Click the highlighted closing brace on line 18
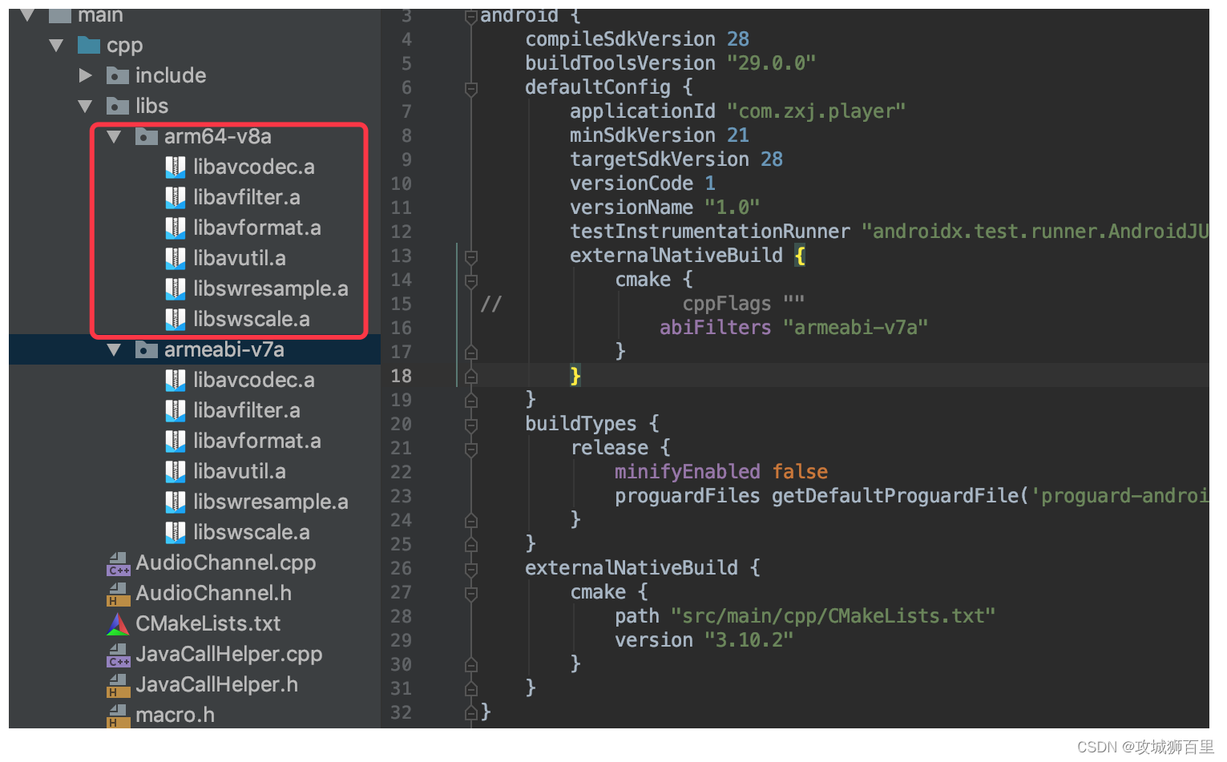Viewport: 1227px width, 762px height. tap(575, 376)
